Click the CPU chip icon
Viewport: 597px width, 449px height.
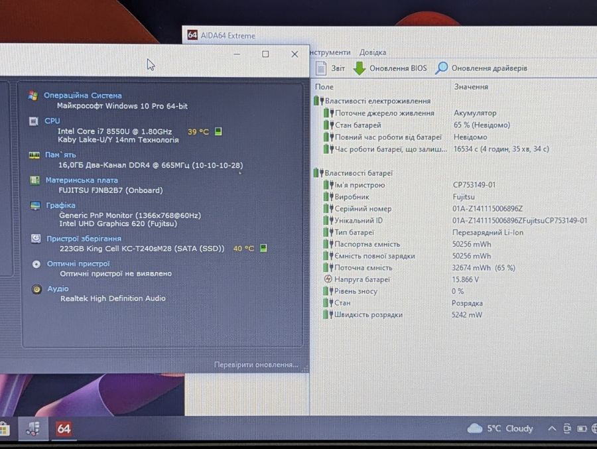point(34,121)
